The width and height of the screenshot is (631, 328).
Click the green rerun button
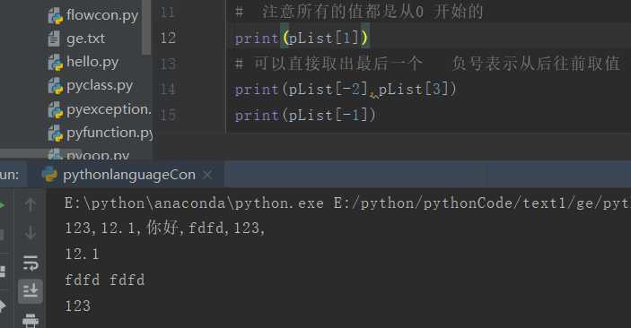point(2,205)
